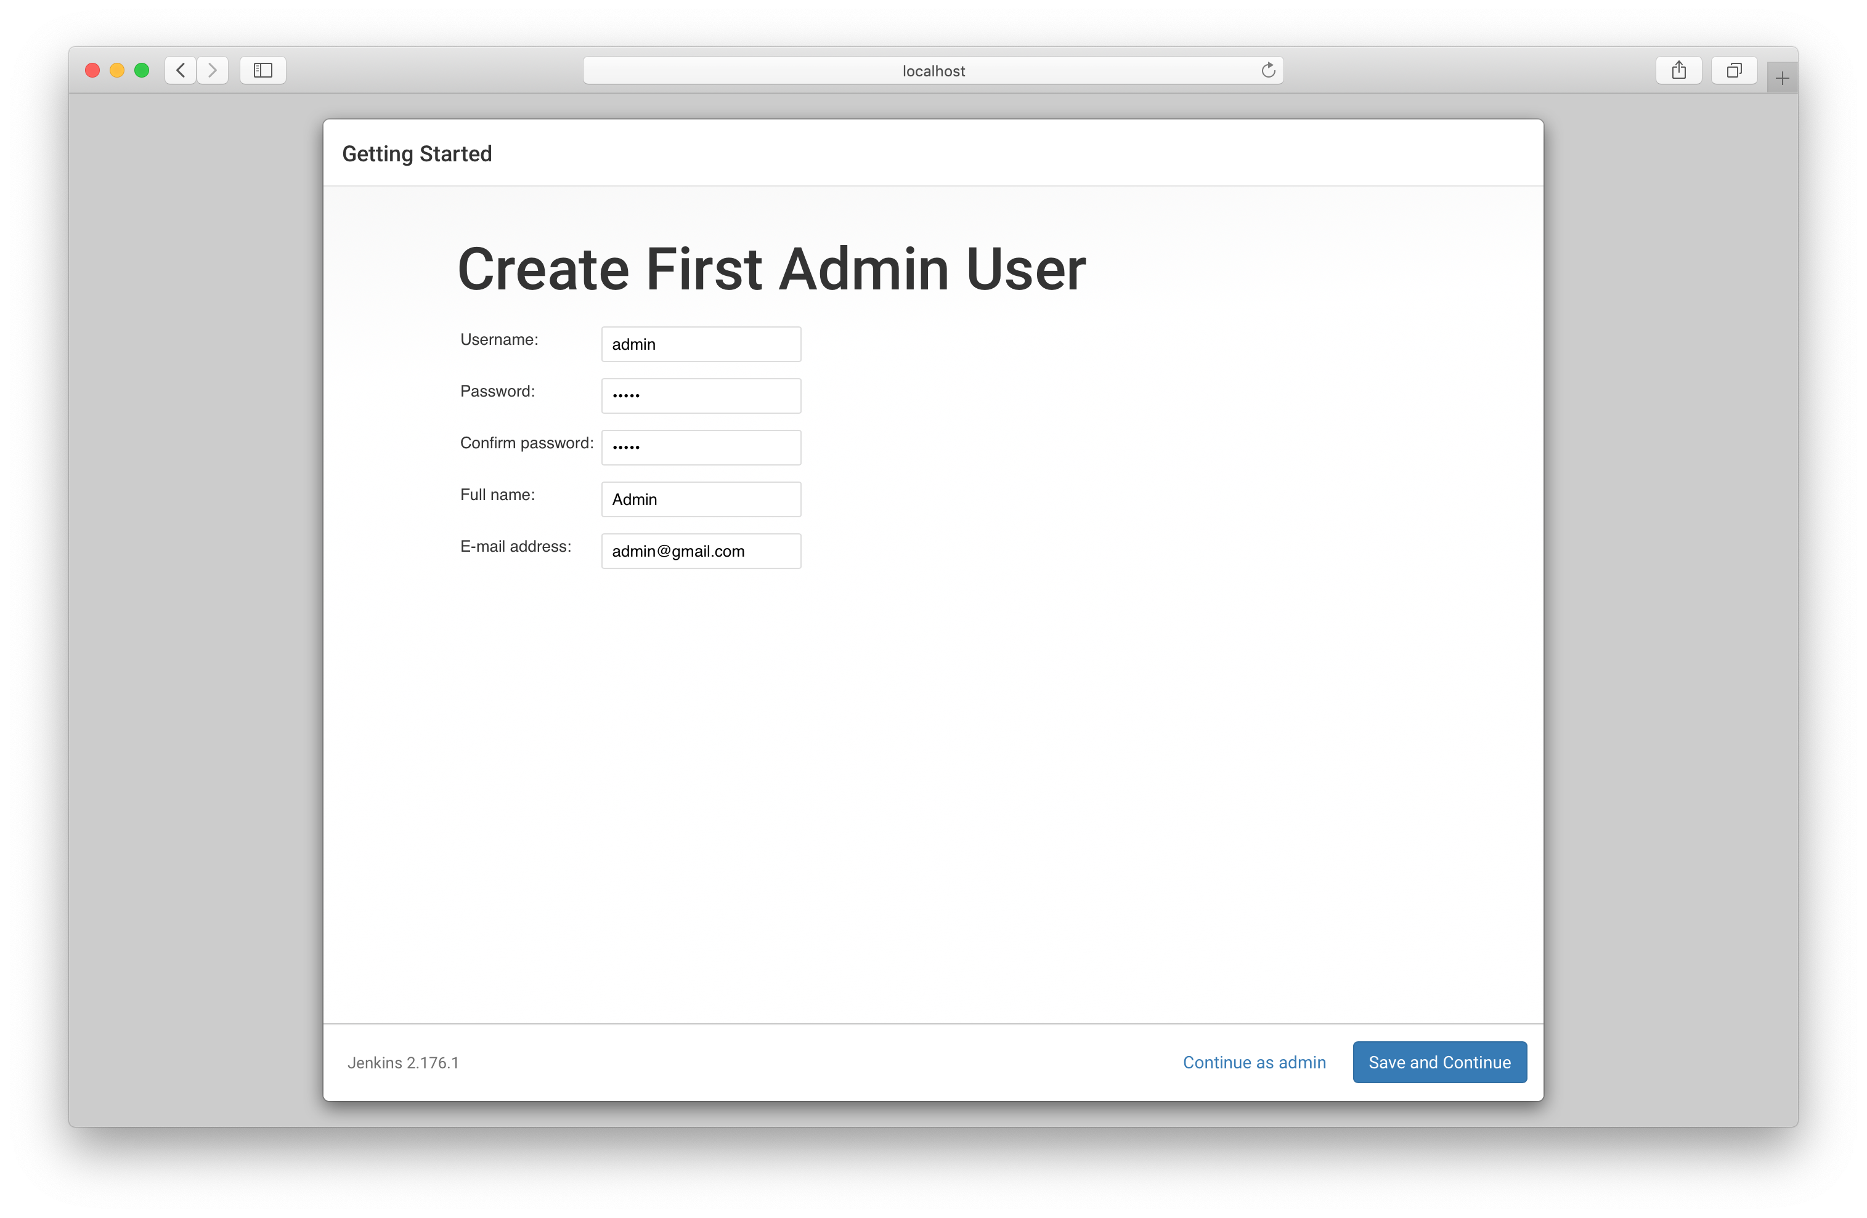Open the Share menu in Safari
The image size is (1867, 1218).
click(x=1678, y=70)
